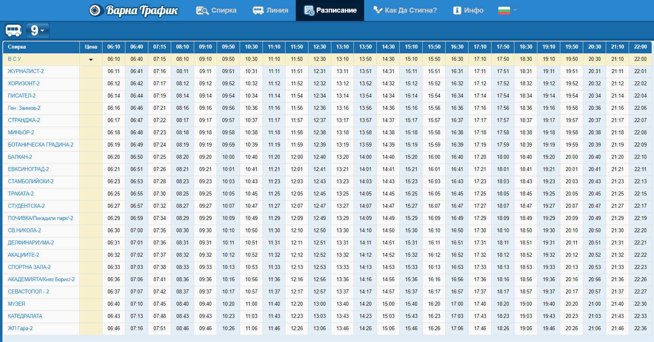Screen dimensions: 654x342
Task: Open the ПИСАТЕЛ-2 stop link
Action: tap(22, 96)
